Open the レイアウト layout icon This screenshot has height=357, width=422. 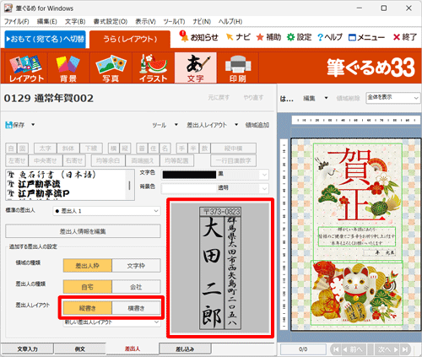26,68
